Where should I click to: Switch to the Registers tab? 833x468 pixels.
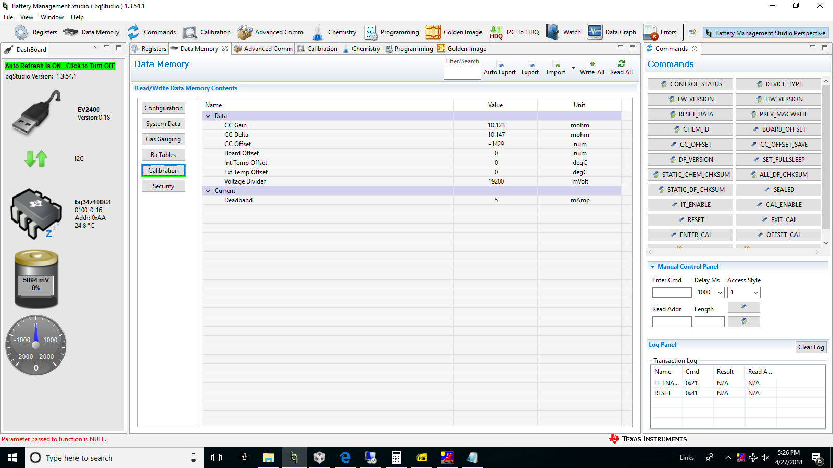(x=149, y=49)
